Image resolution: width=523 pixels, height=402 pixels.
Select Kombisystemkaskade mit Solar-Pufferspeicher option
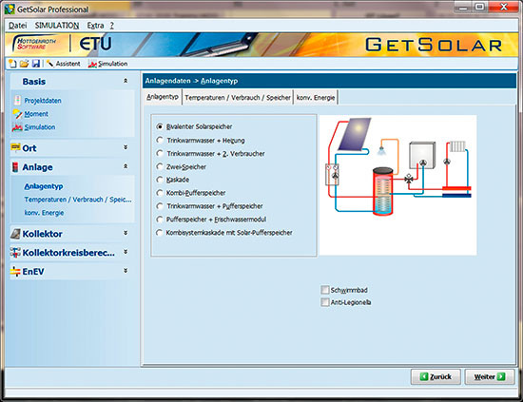click(160, 232)
